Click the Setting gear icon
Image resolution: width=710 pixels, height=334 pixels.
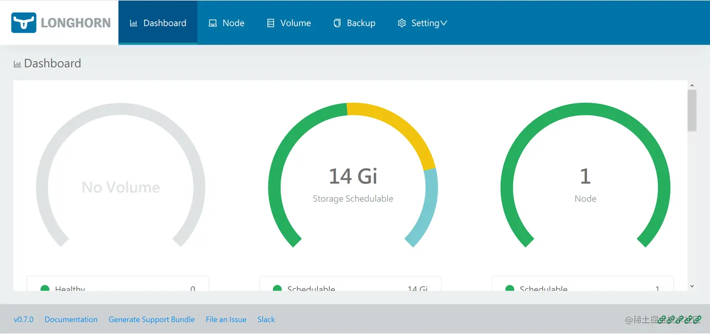point(401,23)
